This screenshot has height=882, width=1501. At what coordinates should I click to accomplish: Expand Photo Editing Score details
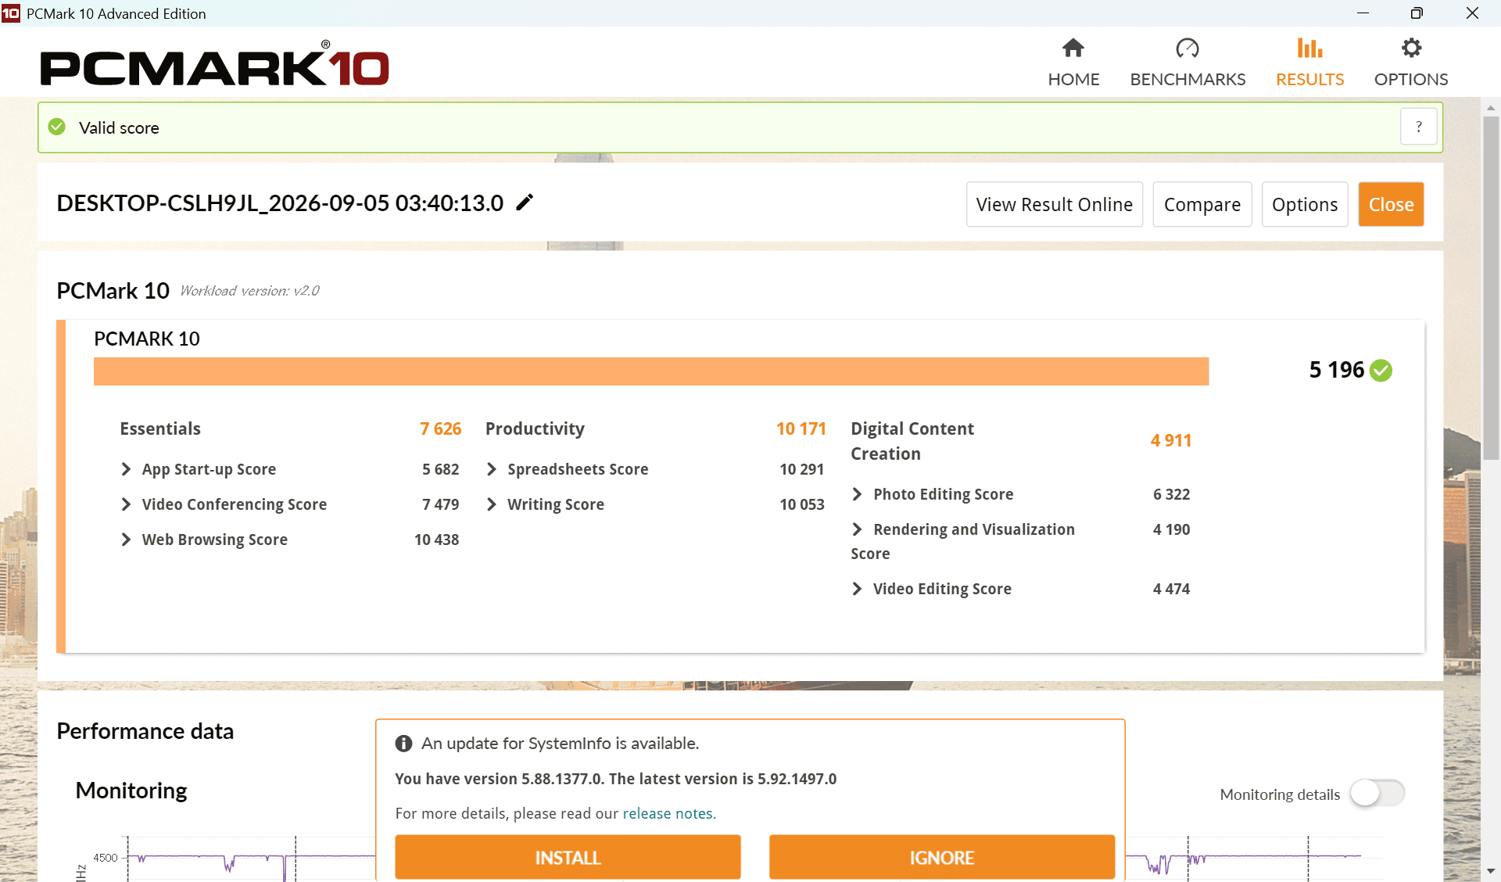click(x=857, y=494)
